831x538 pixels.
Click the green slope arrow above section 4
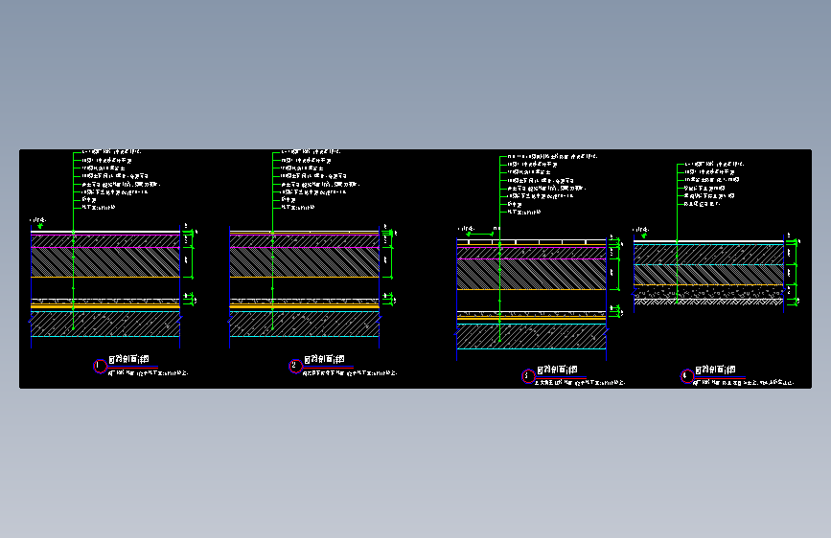(644, 235)
